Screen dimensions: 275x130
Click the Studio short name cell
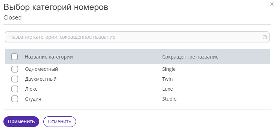point(169,99)
